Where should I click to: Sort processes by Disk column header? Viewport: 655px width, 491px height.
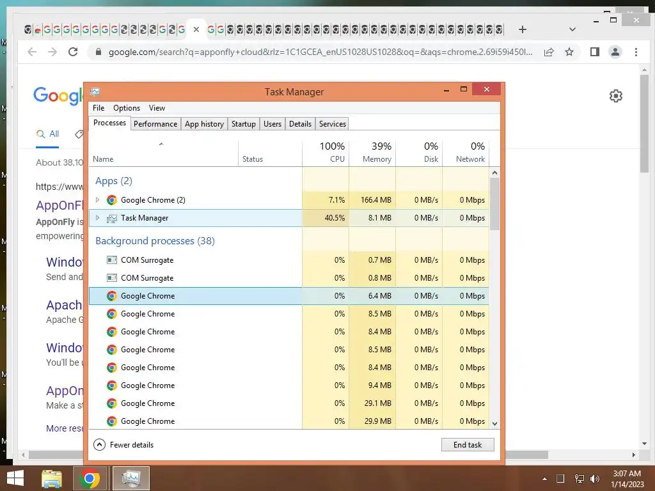pos(420,152)
